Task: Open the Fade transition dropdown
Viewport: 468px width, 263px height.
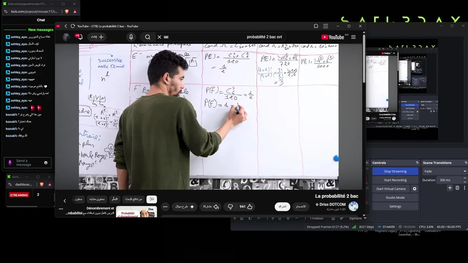Action: point(445,171)
